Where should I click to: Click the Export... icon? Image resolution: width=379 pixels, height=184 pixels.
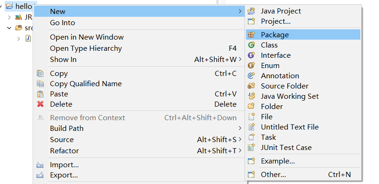click(x=40, y=175)
